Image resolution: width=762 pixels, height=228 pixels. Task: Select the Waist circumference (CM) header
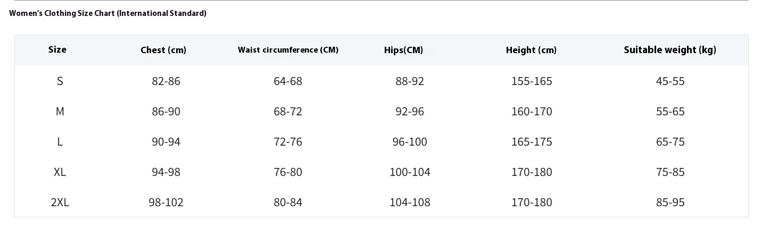click(288, 50)
